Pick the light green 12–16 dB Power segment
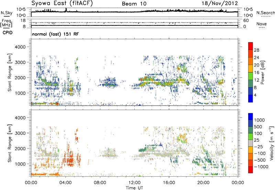This screenshot has height=190, width=275. click(x=251, y=76)
